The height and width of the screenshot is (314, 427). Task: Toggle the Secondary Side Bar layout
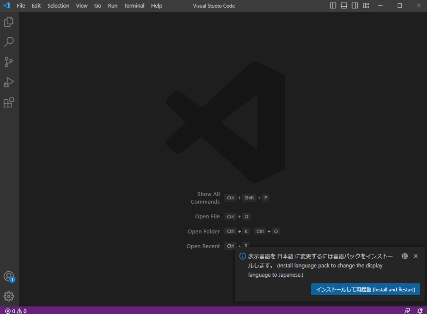tap(355, 5)
